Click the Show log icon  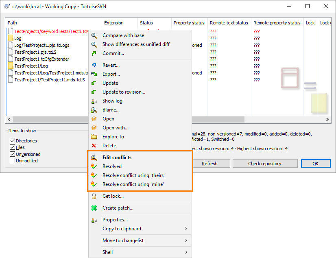click(x=94, y=101)
